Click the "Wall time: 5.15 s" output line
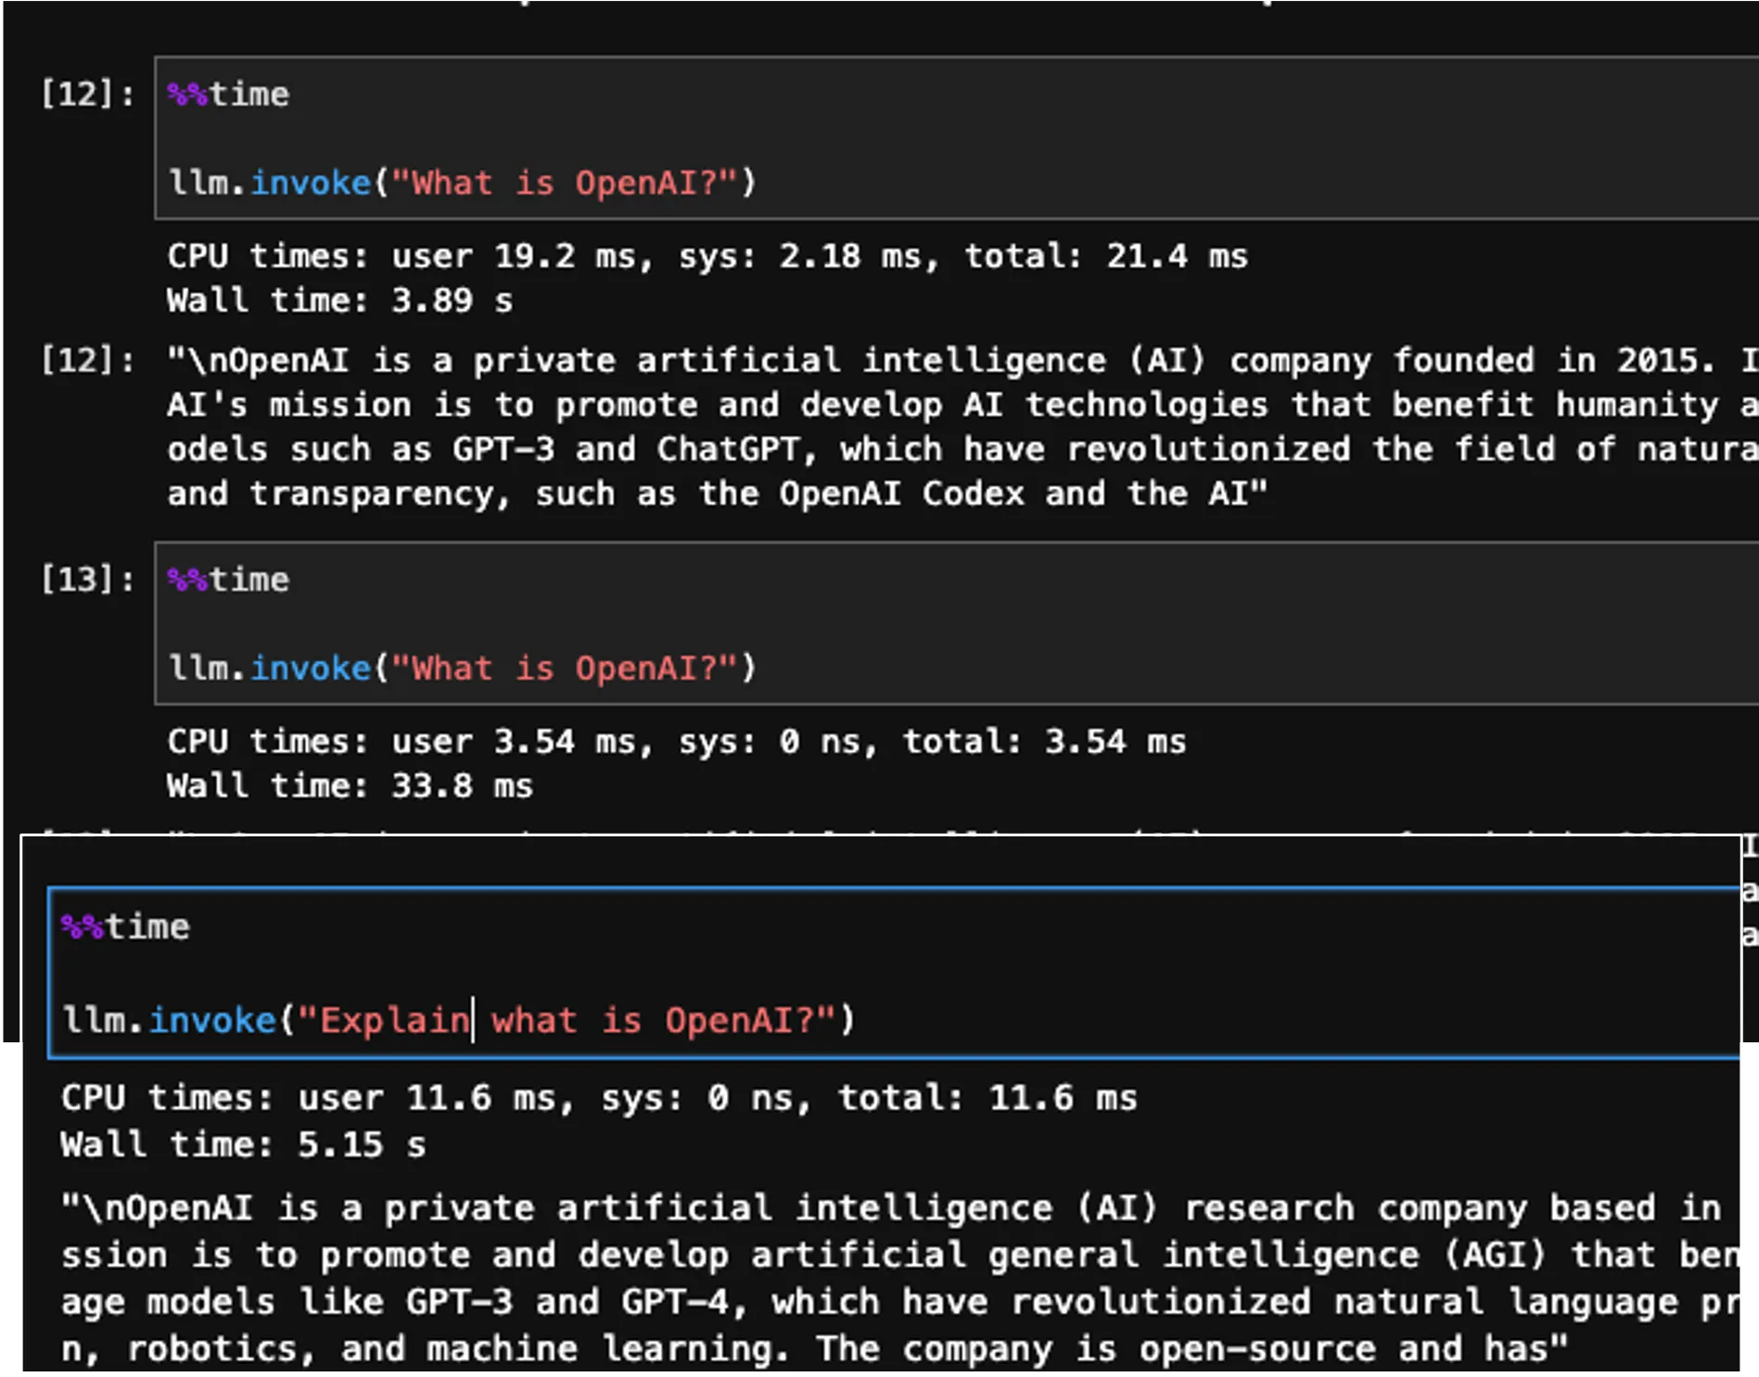 tap(243, 1144)
